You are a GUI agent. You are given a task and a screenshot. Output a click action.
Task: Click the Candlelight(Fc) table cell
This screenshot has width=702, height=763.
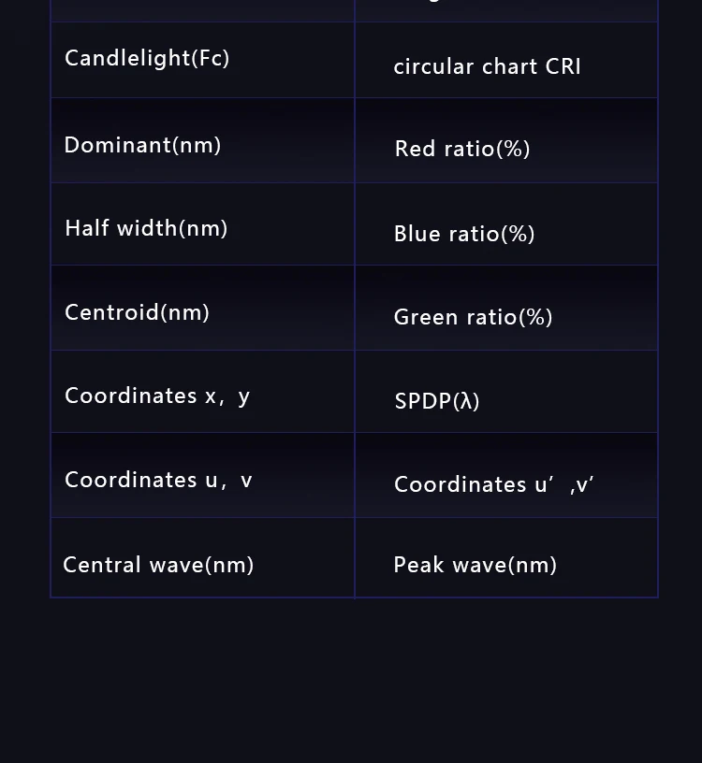147,58
